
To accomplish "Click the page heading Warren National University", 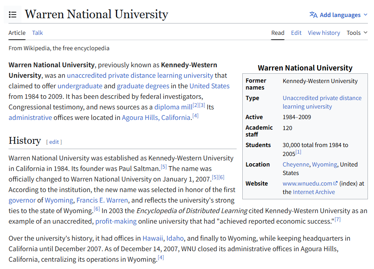I will click(x=96, y=14).
